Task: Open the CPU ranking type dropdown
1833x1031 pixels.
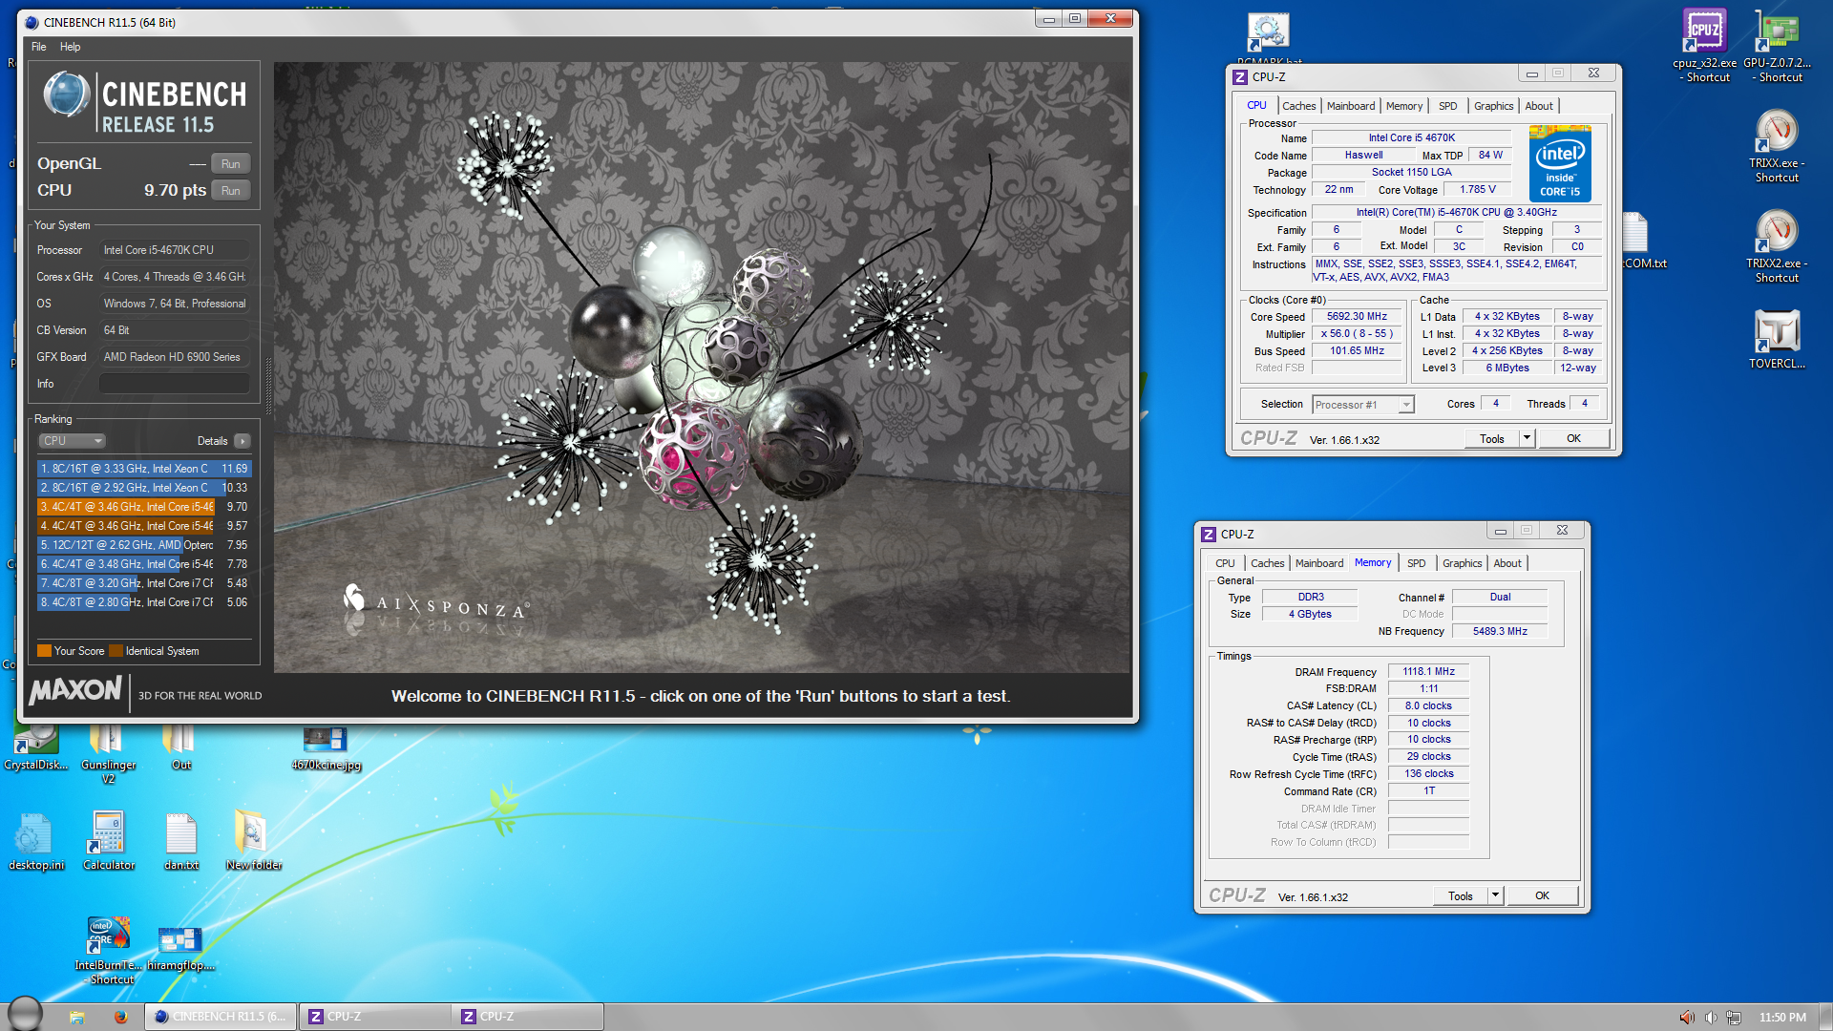Action: click(x=72, y=441)
